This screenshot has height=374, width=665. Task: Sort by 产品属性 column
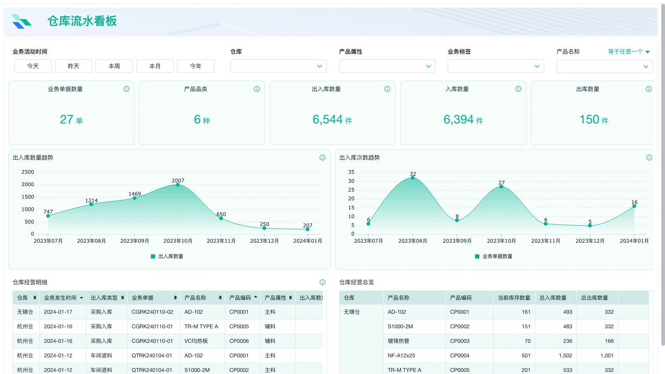click(291, 298)
